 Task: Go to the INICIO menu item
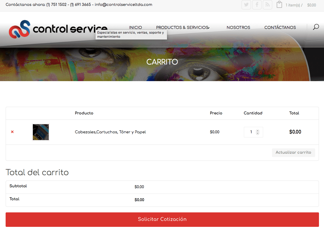tap(135, 27)
